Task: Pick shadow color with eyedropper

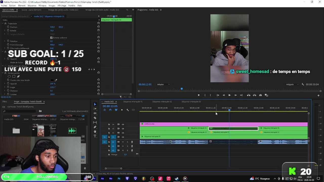Action: [56, 80]
